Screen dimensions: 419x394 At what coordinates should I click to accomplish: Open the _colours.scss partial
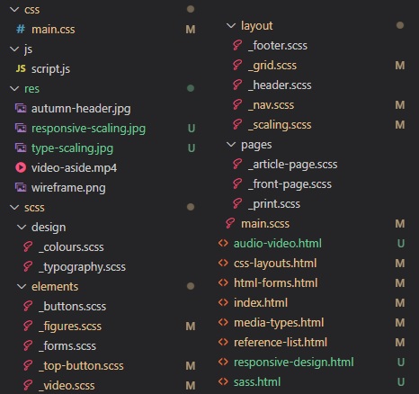[x=71, y=247]
